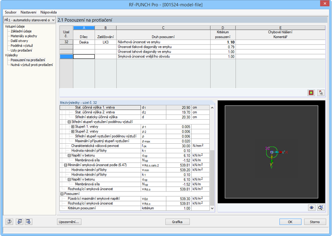
Task: Select Uzly protlačení in navigator
Action: (x=21, y=51)
